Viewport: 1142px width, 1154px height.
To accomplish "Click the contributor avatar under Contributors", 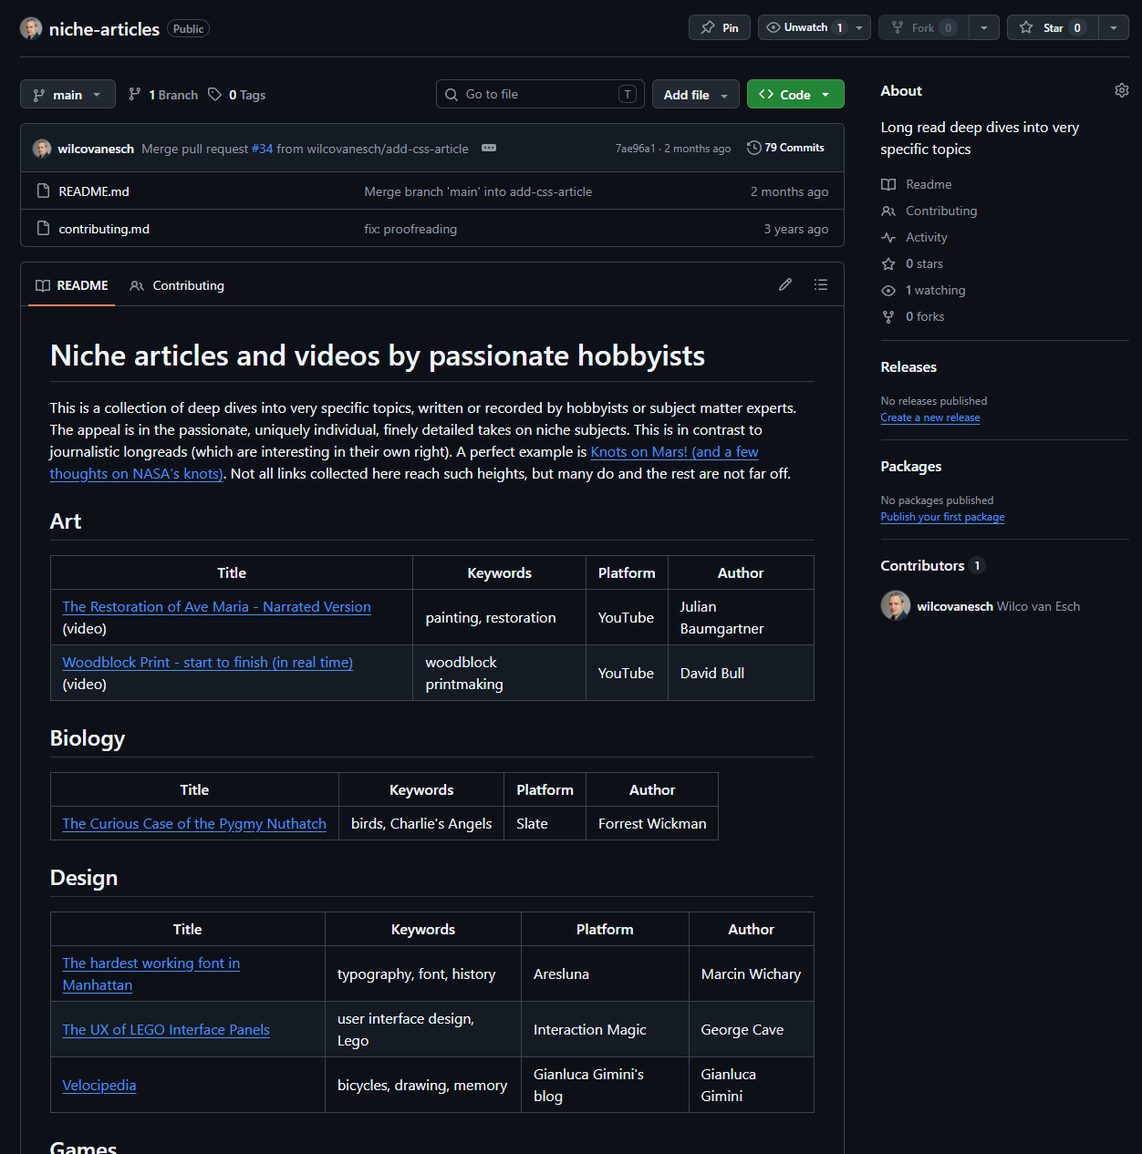I will pos(896,605).
